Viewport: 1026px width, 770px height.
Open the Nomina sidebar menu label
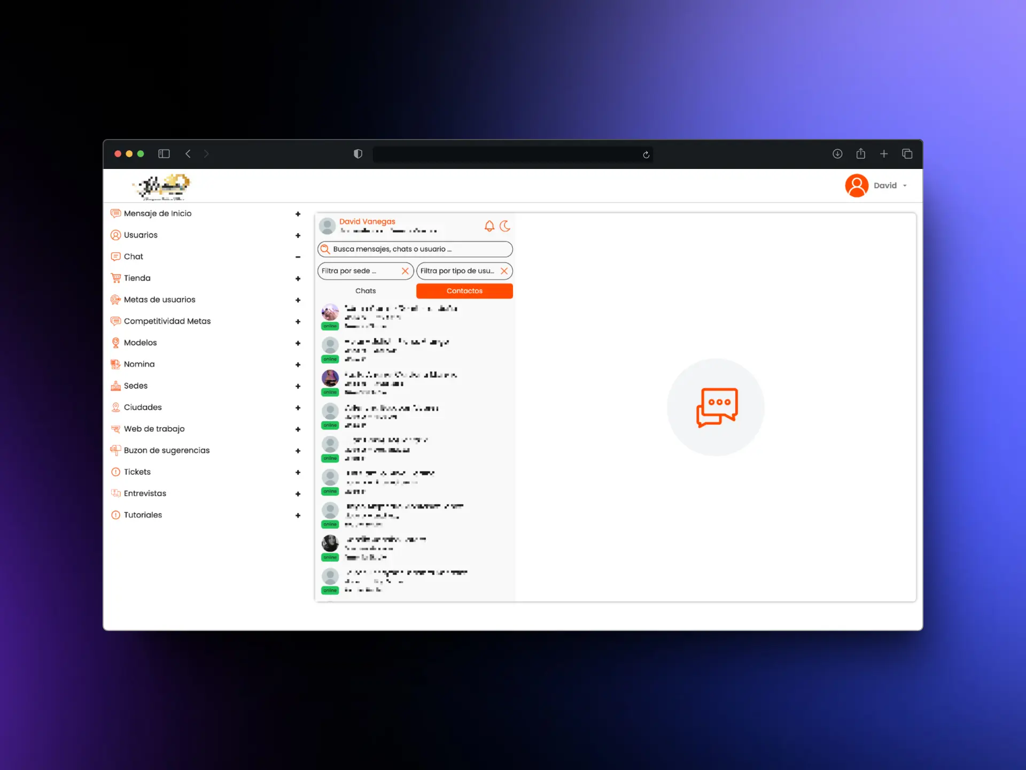(x=139, y=364)
